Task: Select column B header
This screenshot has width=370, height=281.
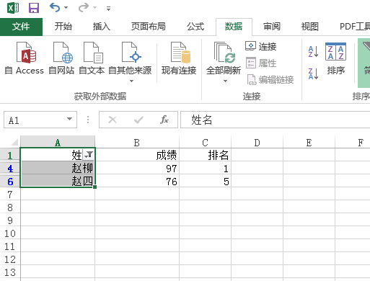Action: [137, 143]
